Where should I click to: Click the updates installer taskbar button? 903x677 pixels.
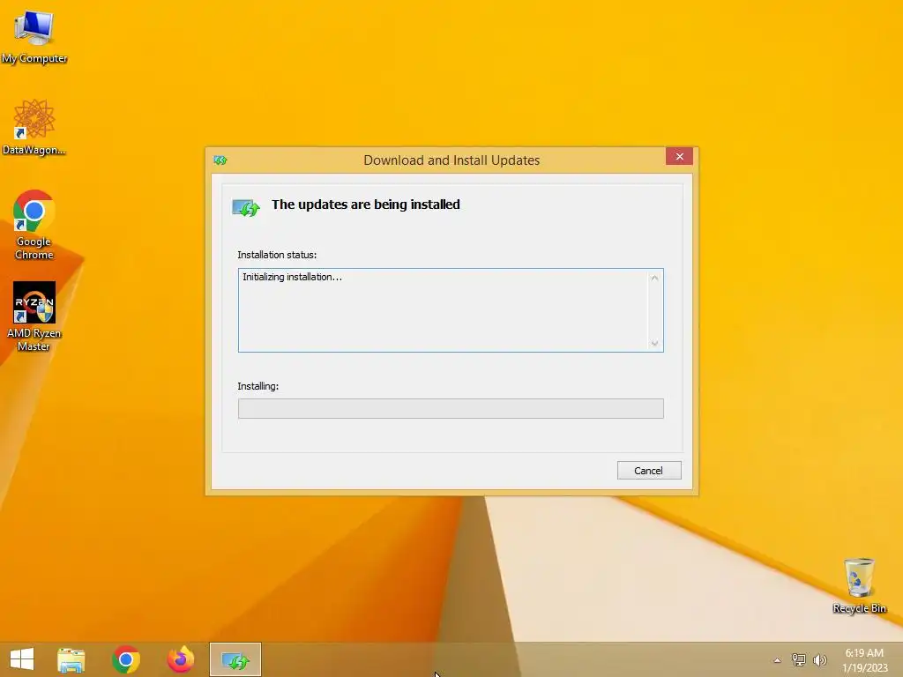pyautogui.click(x=235, y=659)
